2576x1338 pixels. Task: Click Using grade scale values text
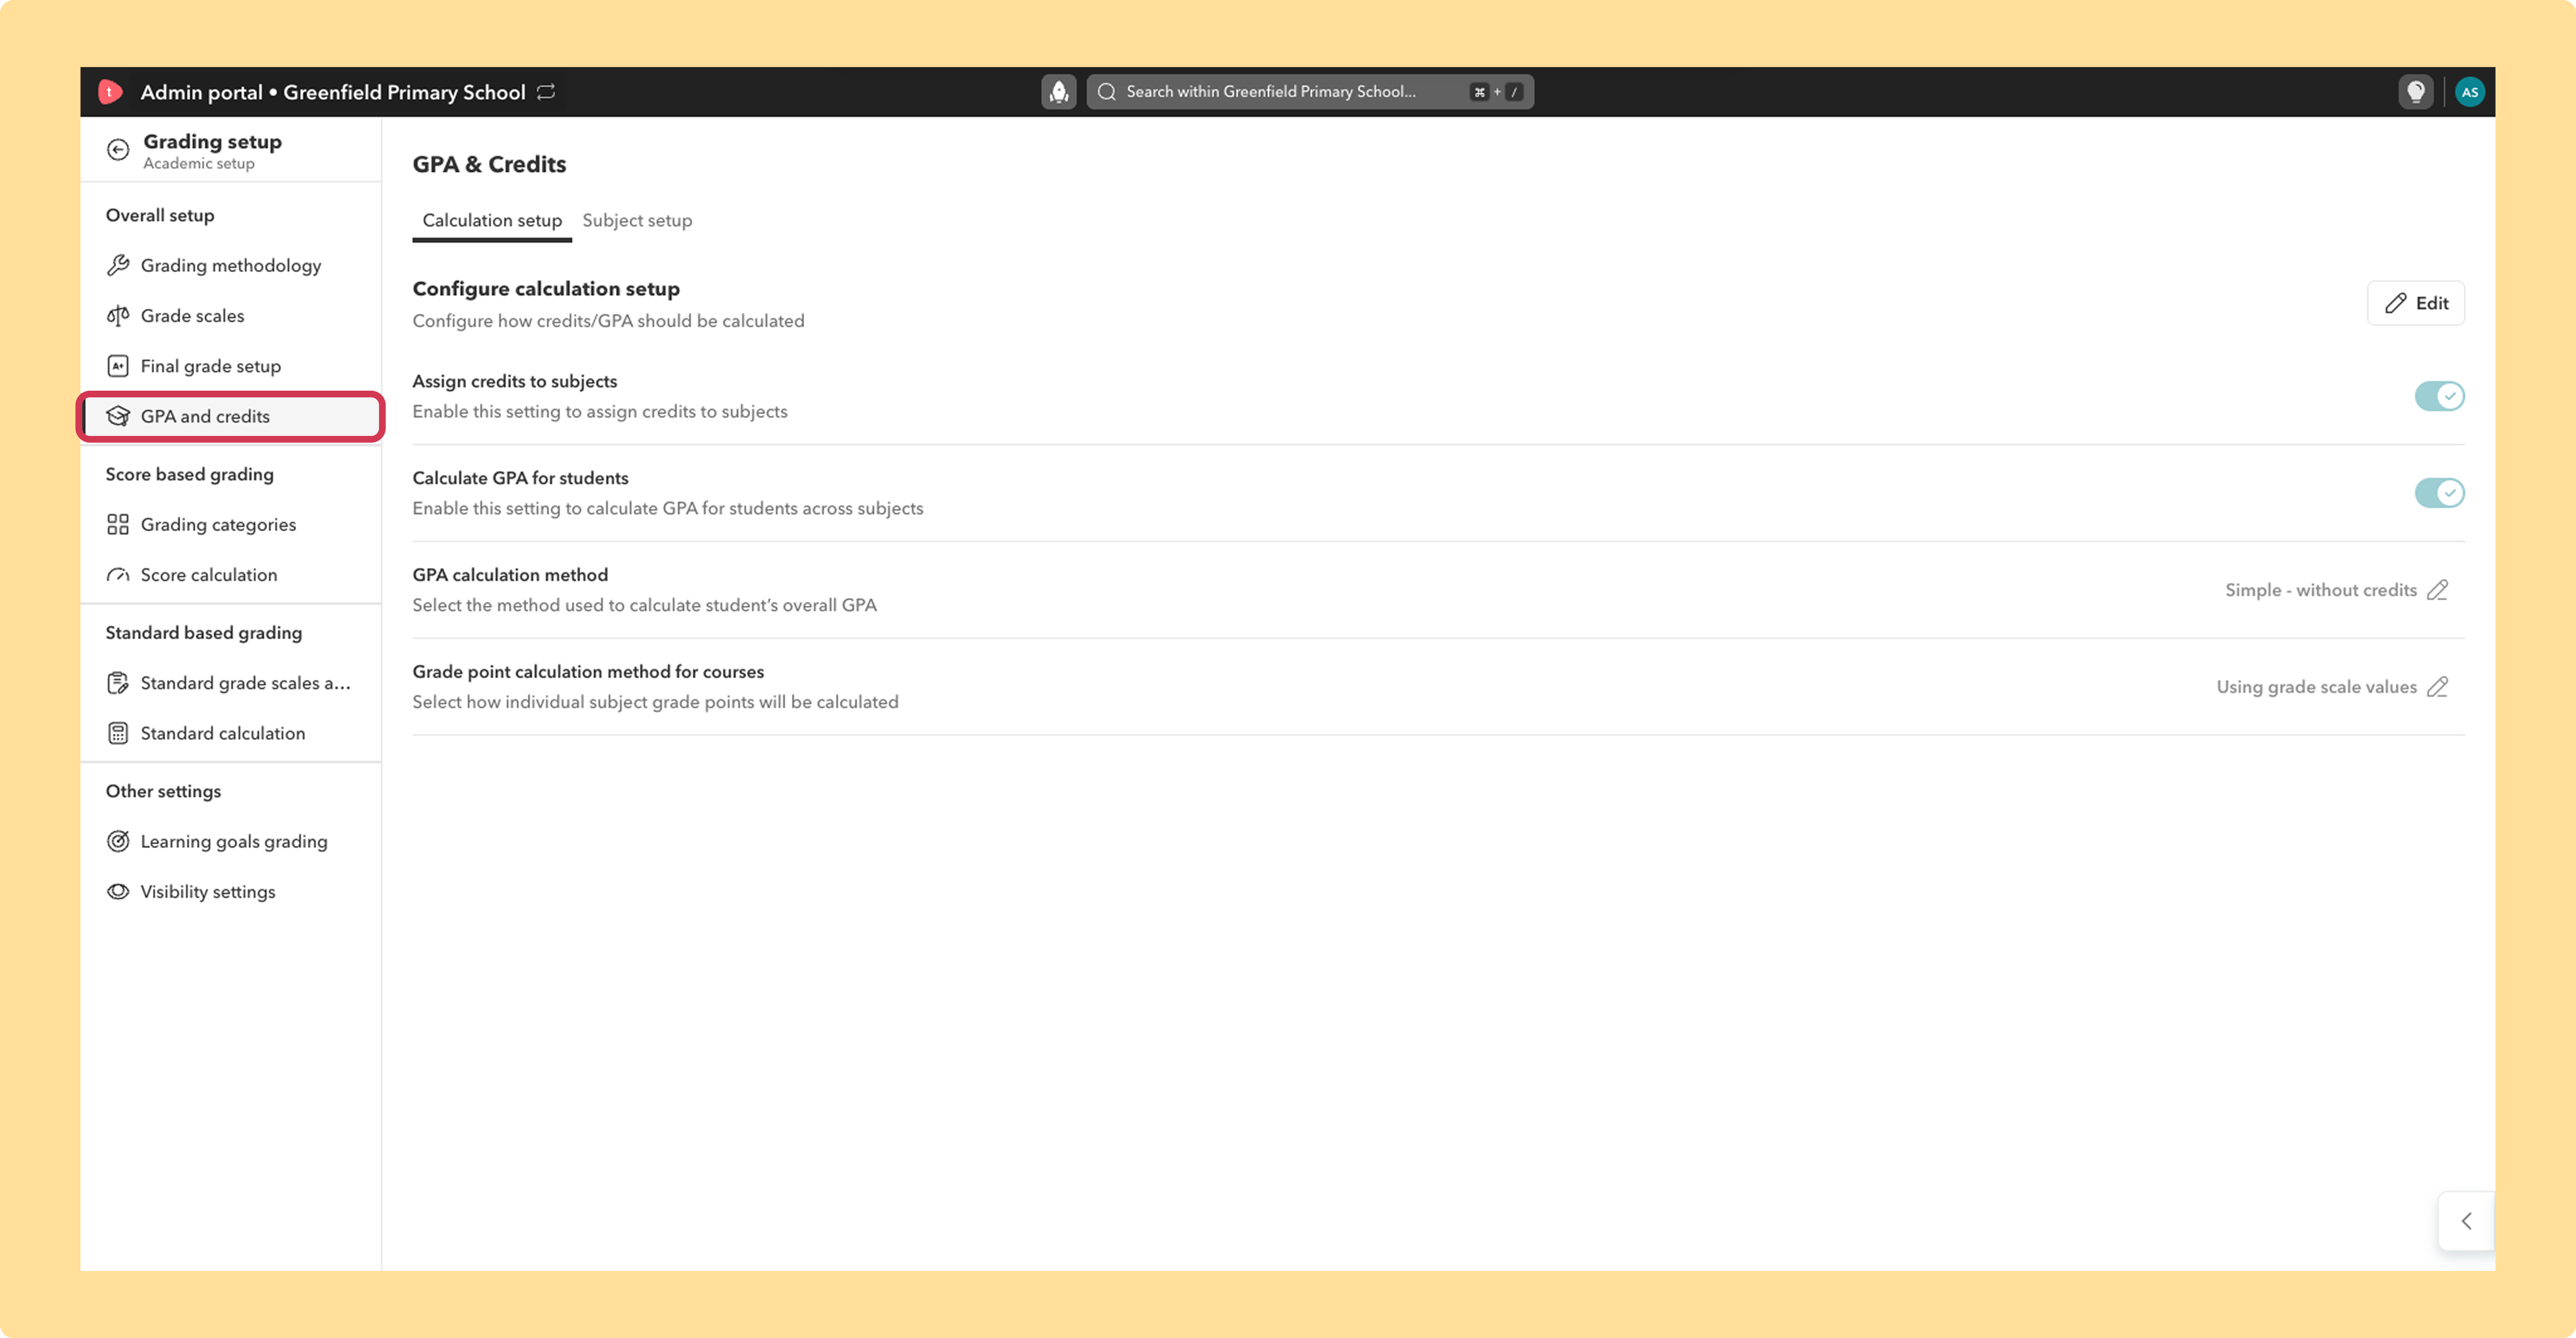[2316, 687]
